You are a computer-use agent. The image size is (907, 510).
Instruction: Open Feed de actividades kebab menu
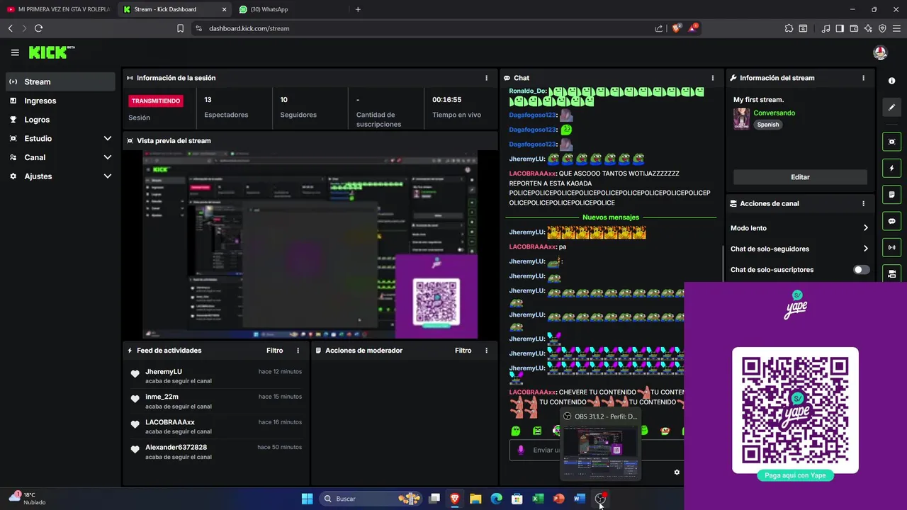298,351
